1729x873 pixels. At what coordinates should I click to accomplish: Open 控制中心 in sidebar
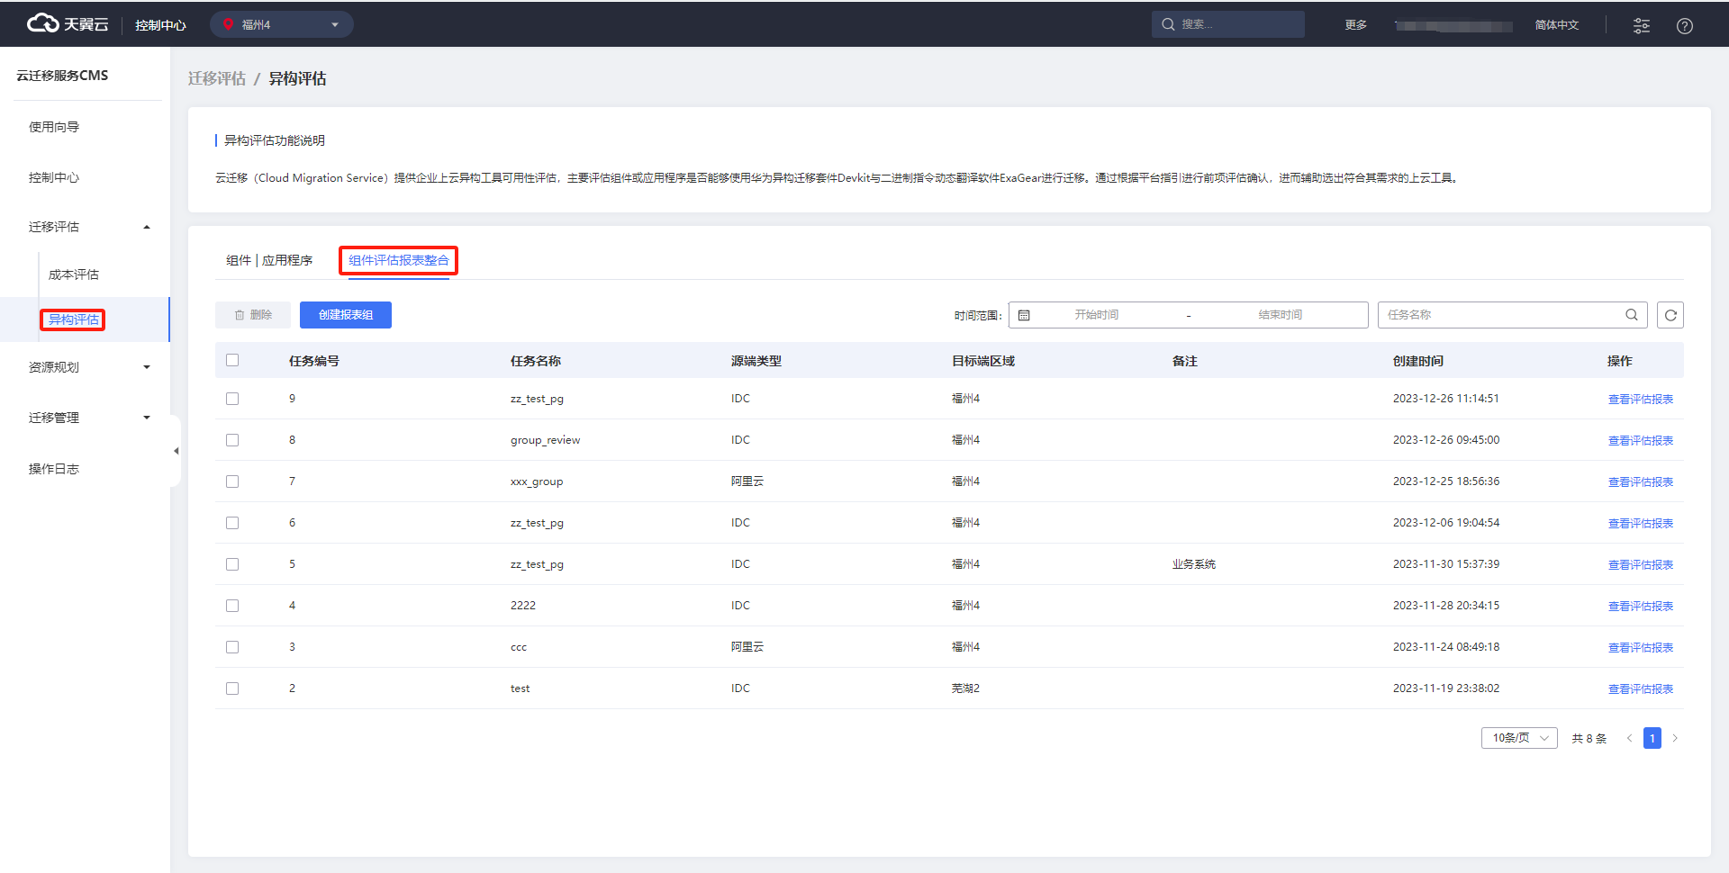coord(54,177)
